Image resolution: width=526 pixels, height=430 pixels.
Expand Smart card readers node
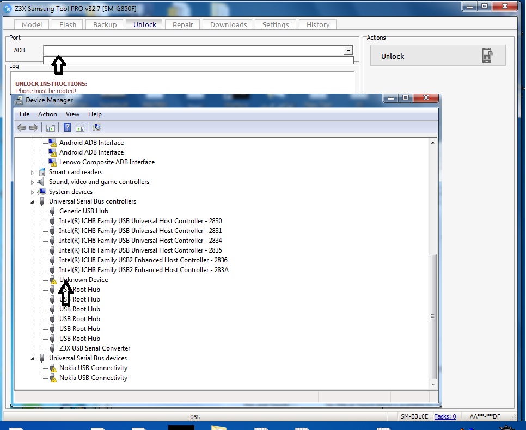(33, 173)
